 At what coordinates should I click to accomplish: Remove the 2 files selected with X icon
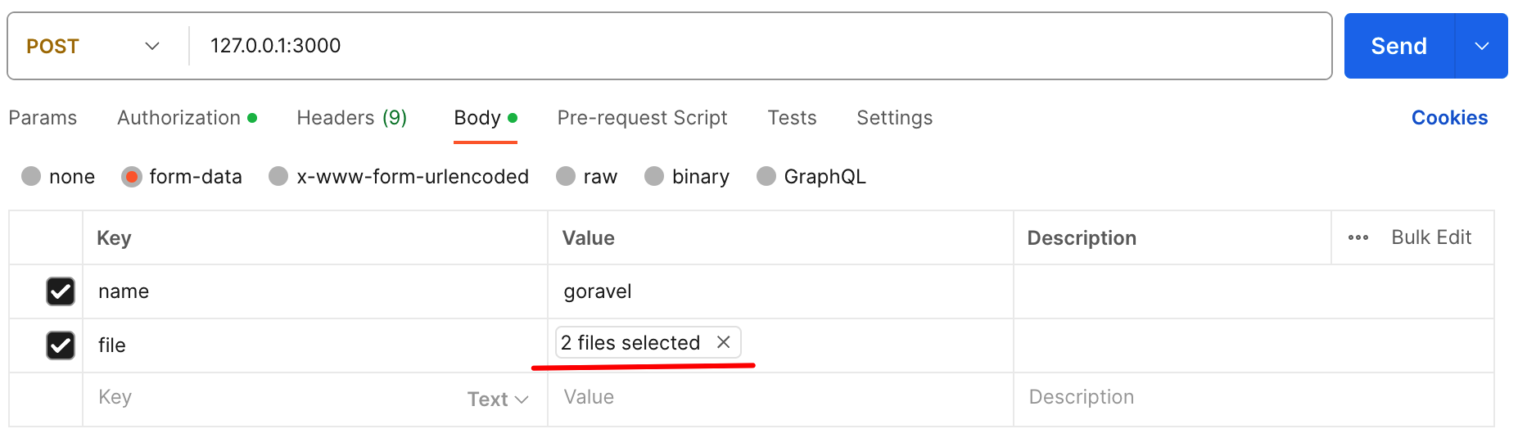coord(723,342)
